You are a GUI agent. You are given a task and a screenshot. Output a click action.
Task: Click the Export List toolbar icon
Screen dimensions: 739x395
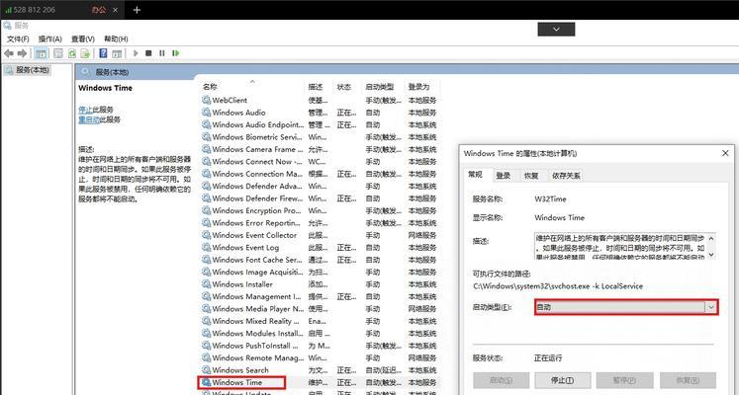85,53
